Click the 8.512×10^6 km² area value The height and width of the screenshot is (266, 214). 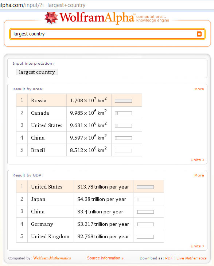88,150
